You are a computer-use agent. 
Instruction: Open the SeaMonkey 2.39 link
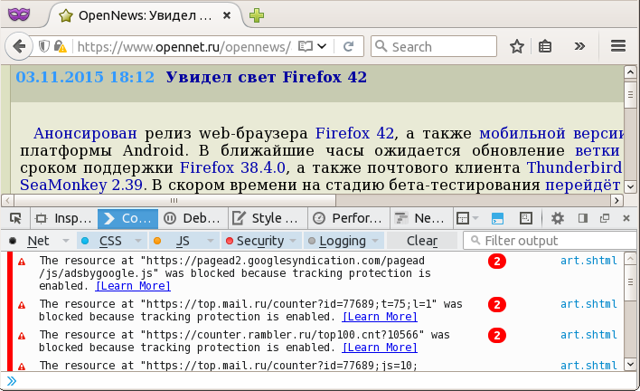pyautogui.click(x=81, y=185)
